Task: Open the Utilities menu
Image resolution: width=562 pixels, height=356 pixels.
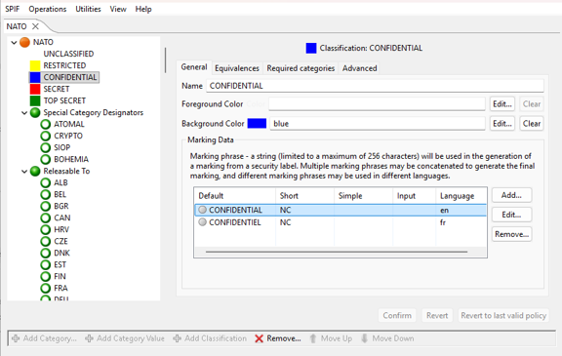Action: 88,9
